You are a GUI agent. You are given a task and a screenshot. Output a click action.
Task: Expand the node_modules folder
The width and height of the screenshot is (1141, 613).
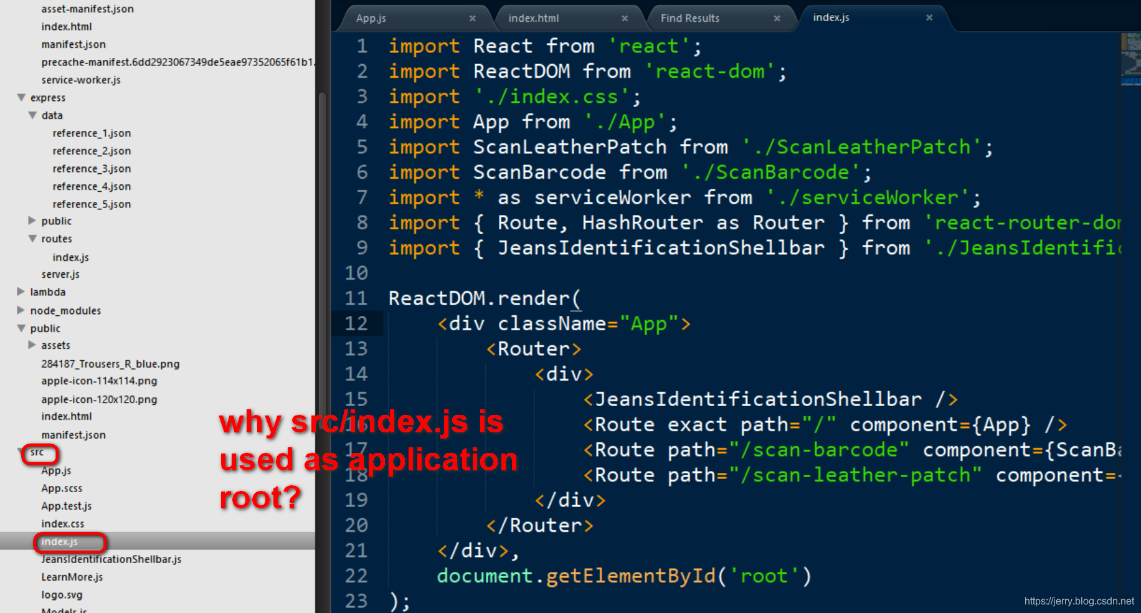pyautogui.click(x=21, y=310)
